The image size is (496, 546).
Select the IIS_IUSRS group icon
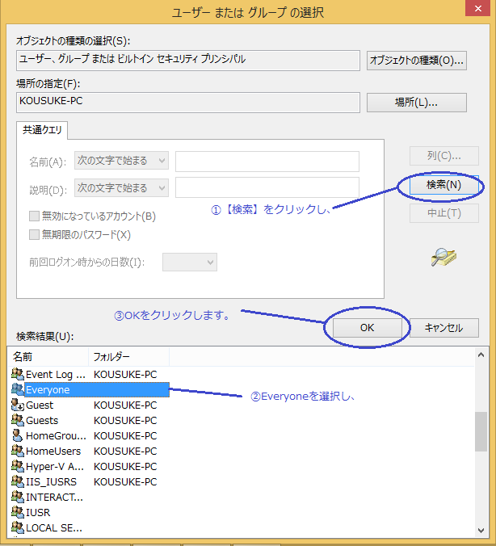(18, 481)
